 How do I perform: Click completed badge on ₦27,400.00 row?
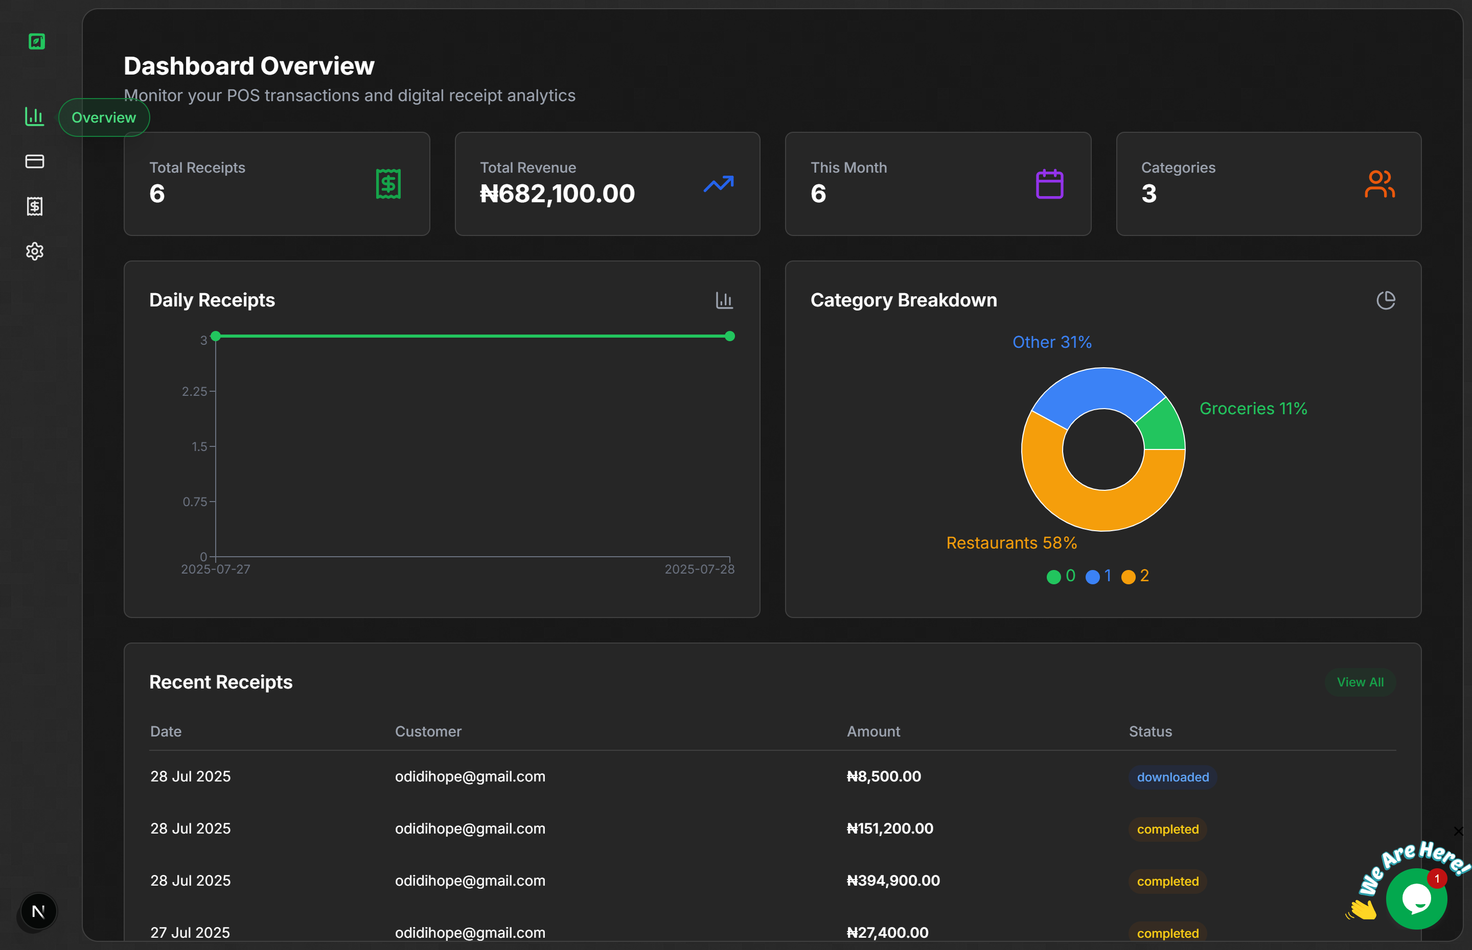click(1168, 933)
